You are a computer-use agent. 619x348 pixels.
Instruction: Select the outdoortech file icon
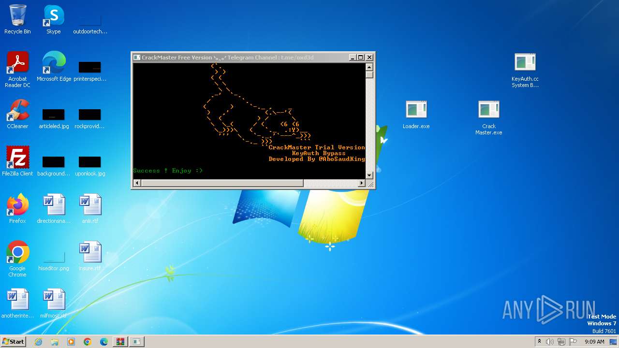tap(90, 22)
